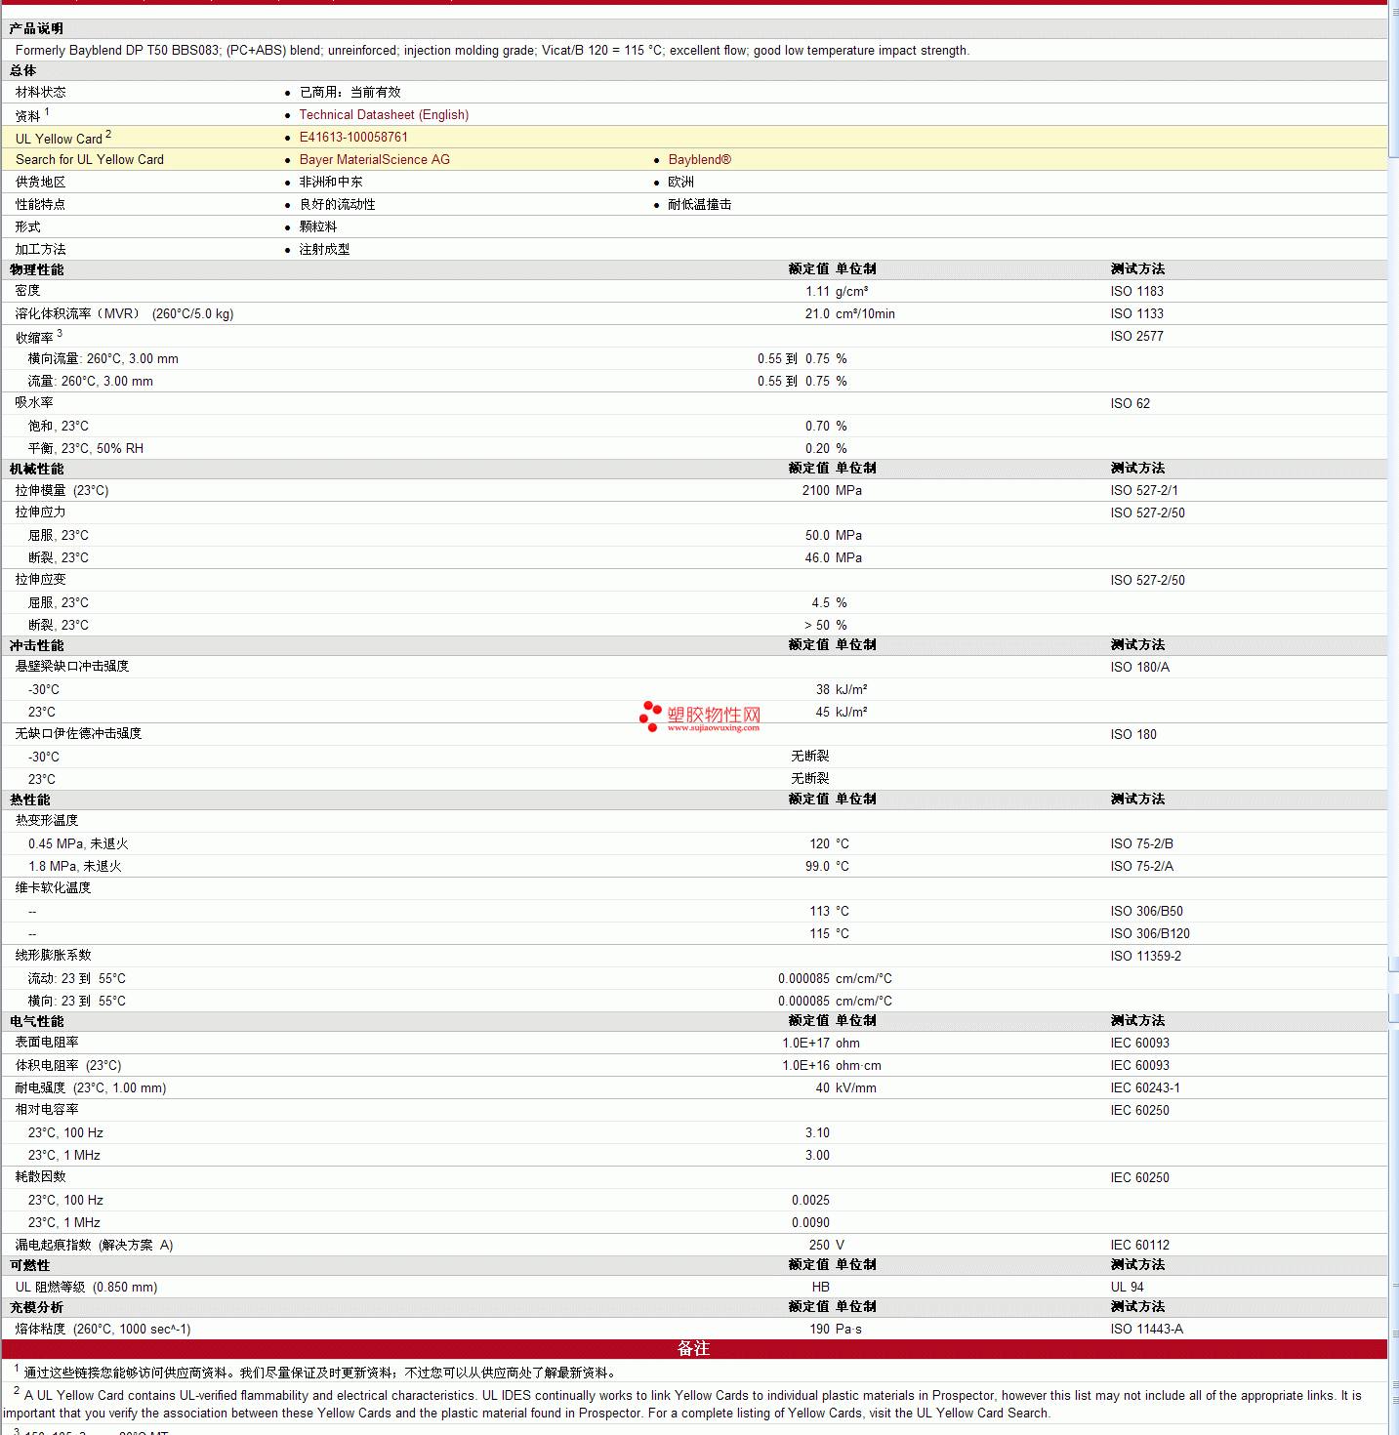This screenshot has height=1435, width=1399.
Task: Click the '材料状态' row label
Action: point(41,93)
